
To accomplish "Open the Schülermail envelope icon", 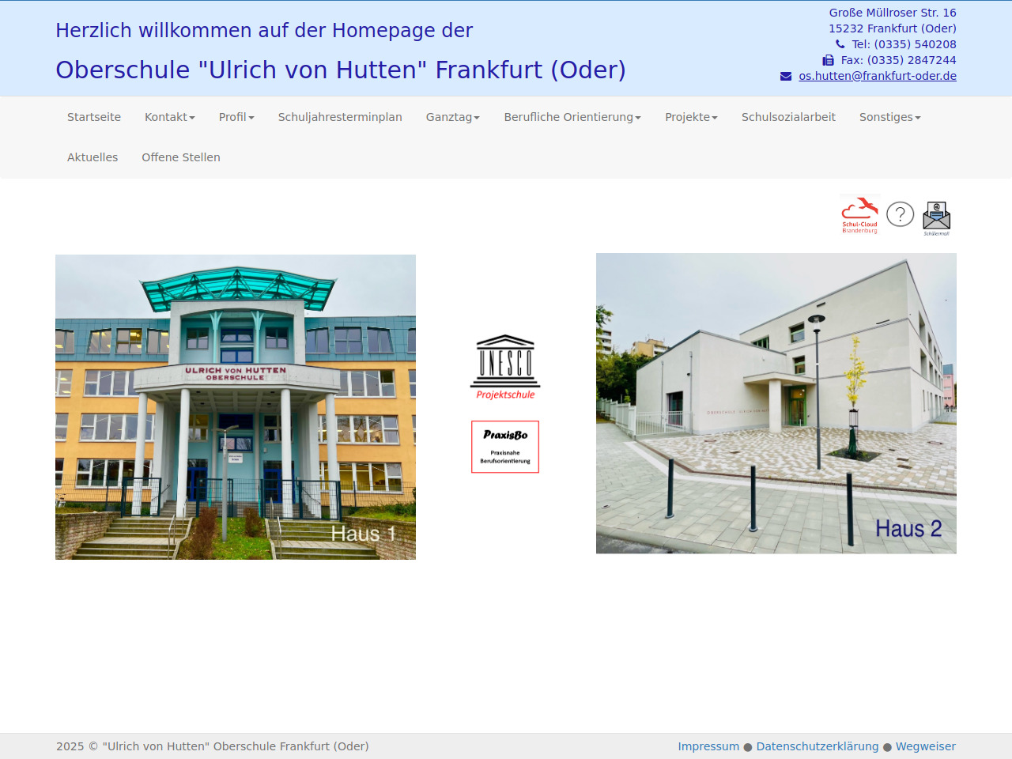I will [x=936, y=217].
